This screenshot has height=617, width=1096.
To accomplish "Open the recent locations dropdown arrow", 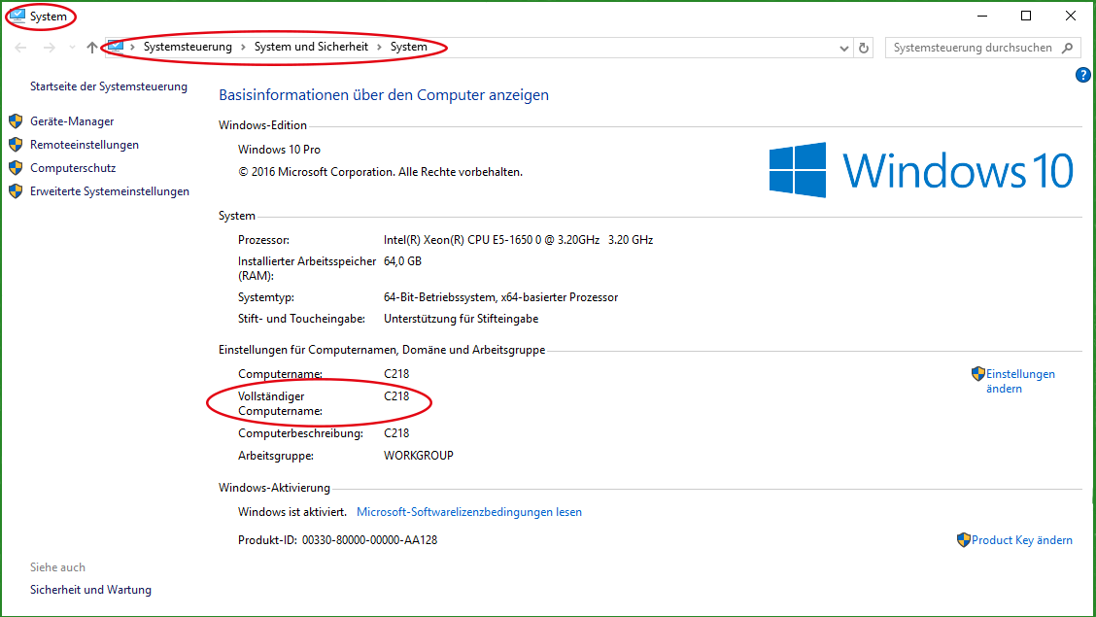I will point(72,48).
